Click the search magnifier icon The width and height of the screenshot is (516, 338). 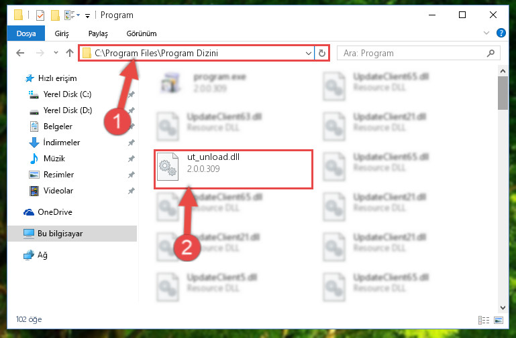[491, 53]
